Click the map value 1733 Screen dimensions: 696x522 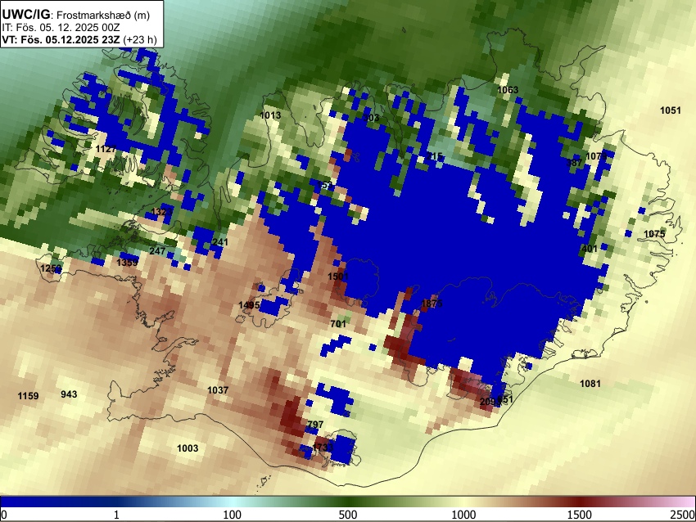(x=323, y=447)
